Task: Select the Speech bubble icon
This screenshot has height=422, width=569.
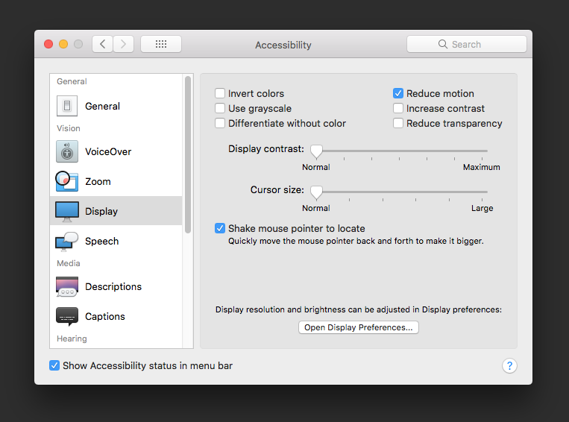Action: pos(67,241)
